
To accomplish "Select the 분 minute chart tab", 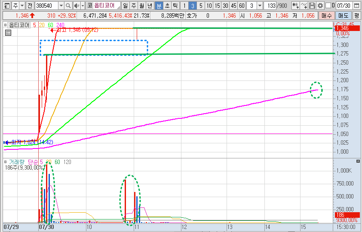I will pos(159,6).
